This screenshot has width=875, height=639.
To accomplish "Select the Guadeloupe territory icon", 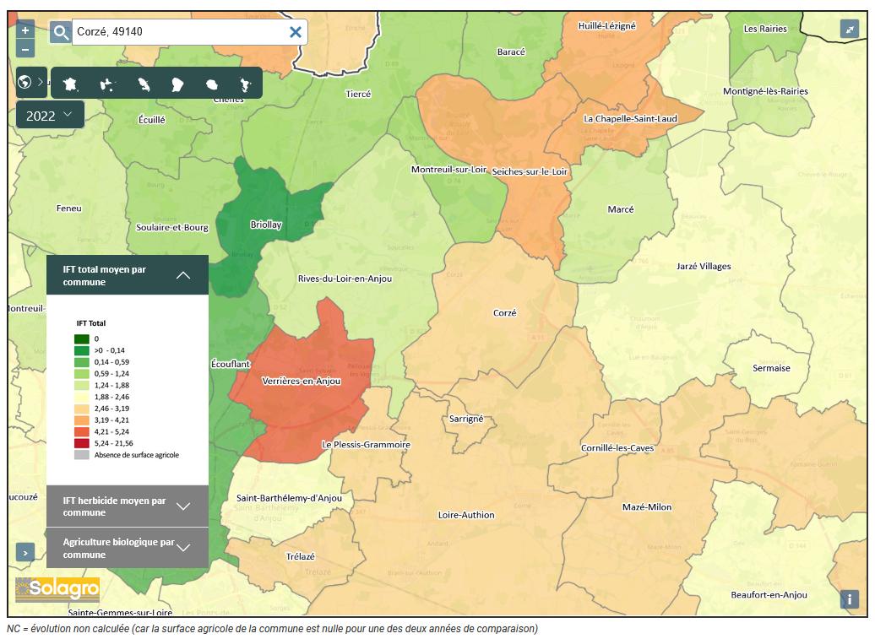I will pyautogui.click(x=106, y=84).
